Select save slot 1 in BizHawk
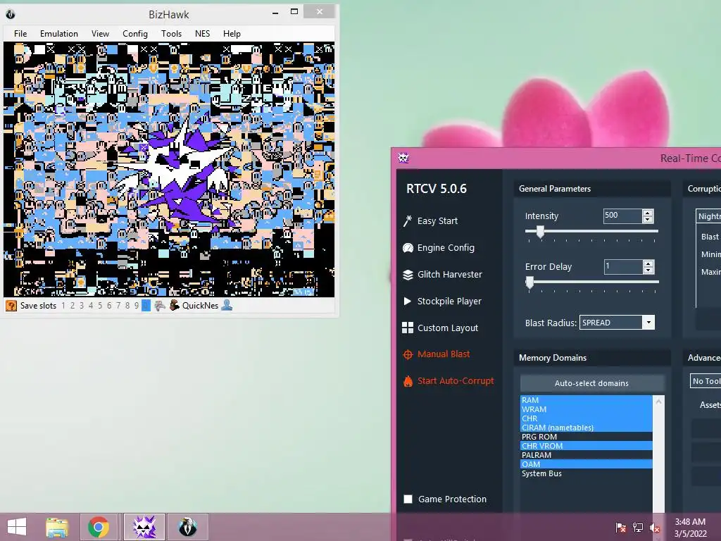This screenshot has width=721, height=541. click(63, 306)
